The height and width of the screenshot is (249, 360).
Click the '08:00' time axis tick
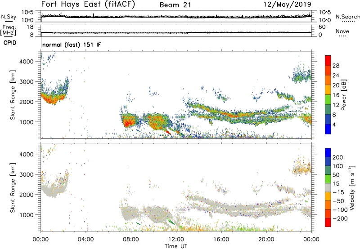click(x=131, y=240)
